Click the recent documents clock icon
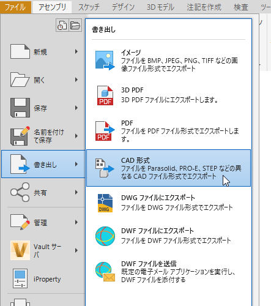Viewport: 271px width, 306px height. click(x=62, y=26)
